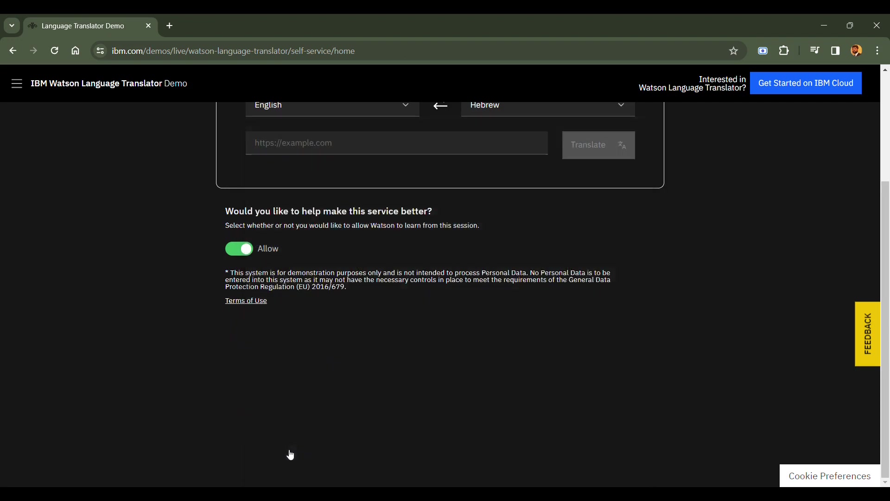Image resolution: width=890 pixels, height=501 pixels.
Task: Focus the https://example.com URL field
Action: tap(396, 143)
